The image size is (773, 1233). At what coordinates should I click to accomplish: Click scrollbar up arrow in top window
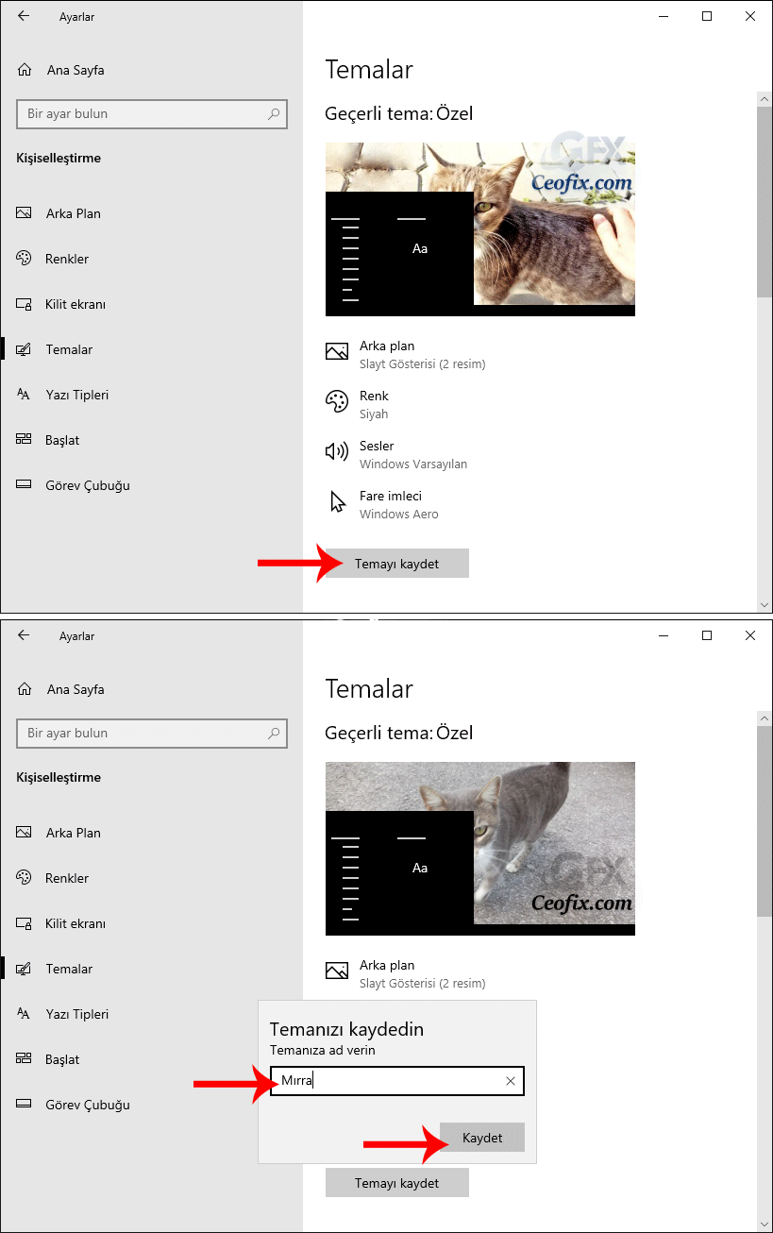[765, 98]
